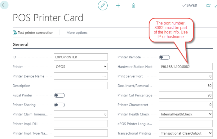Click the Printer Cut Percentage field
The height and width of the screenshot is (139, 217).
point(186,95)
